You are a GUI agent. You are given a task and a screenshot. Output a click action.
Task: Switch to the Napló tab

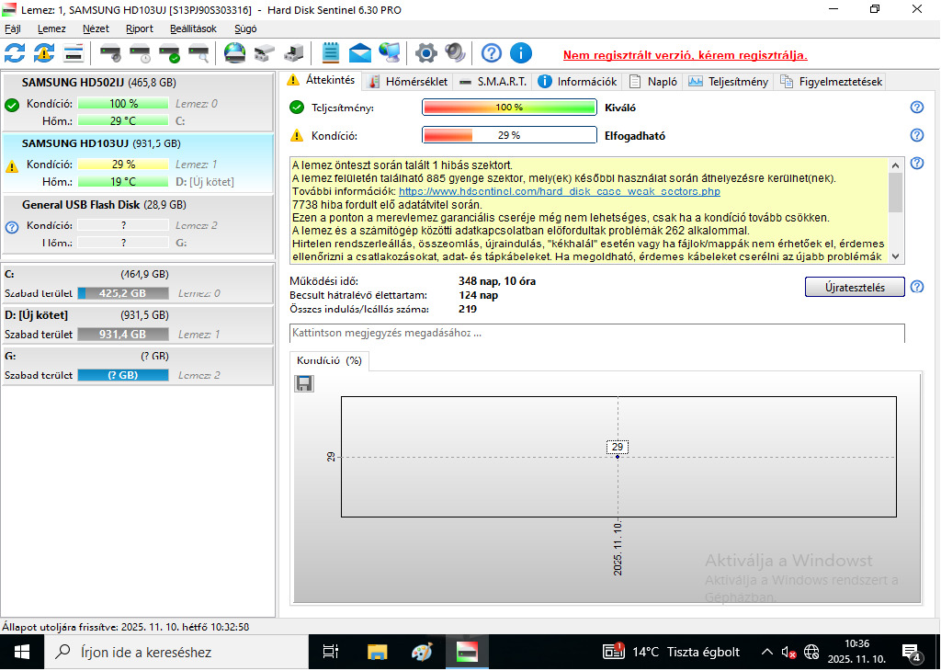point(653,82)
